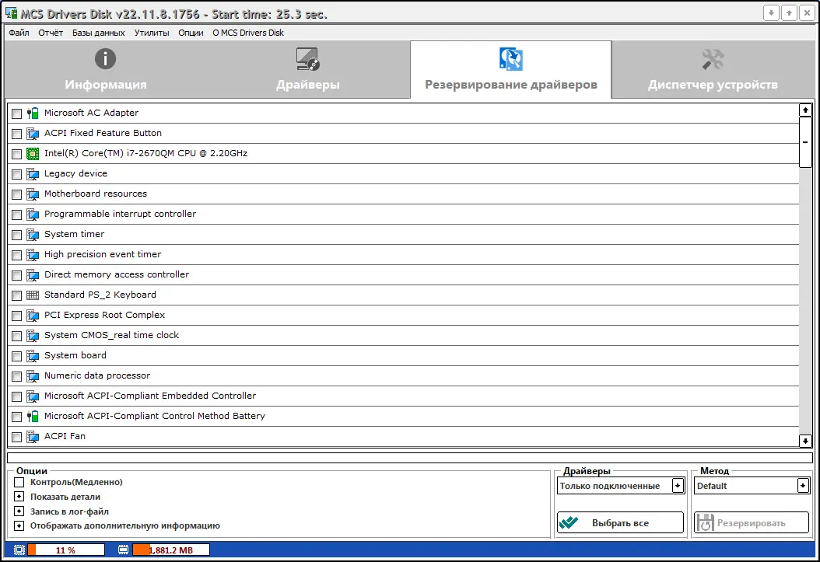Click the empty backup progress bar

click(x=409, y=458)
